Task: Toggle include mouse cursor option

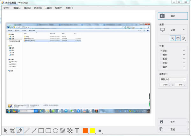Action: coord(173,38)
